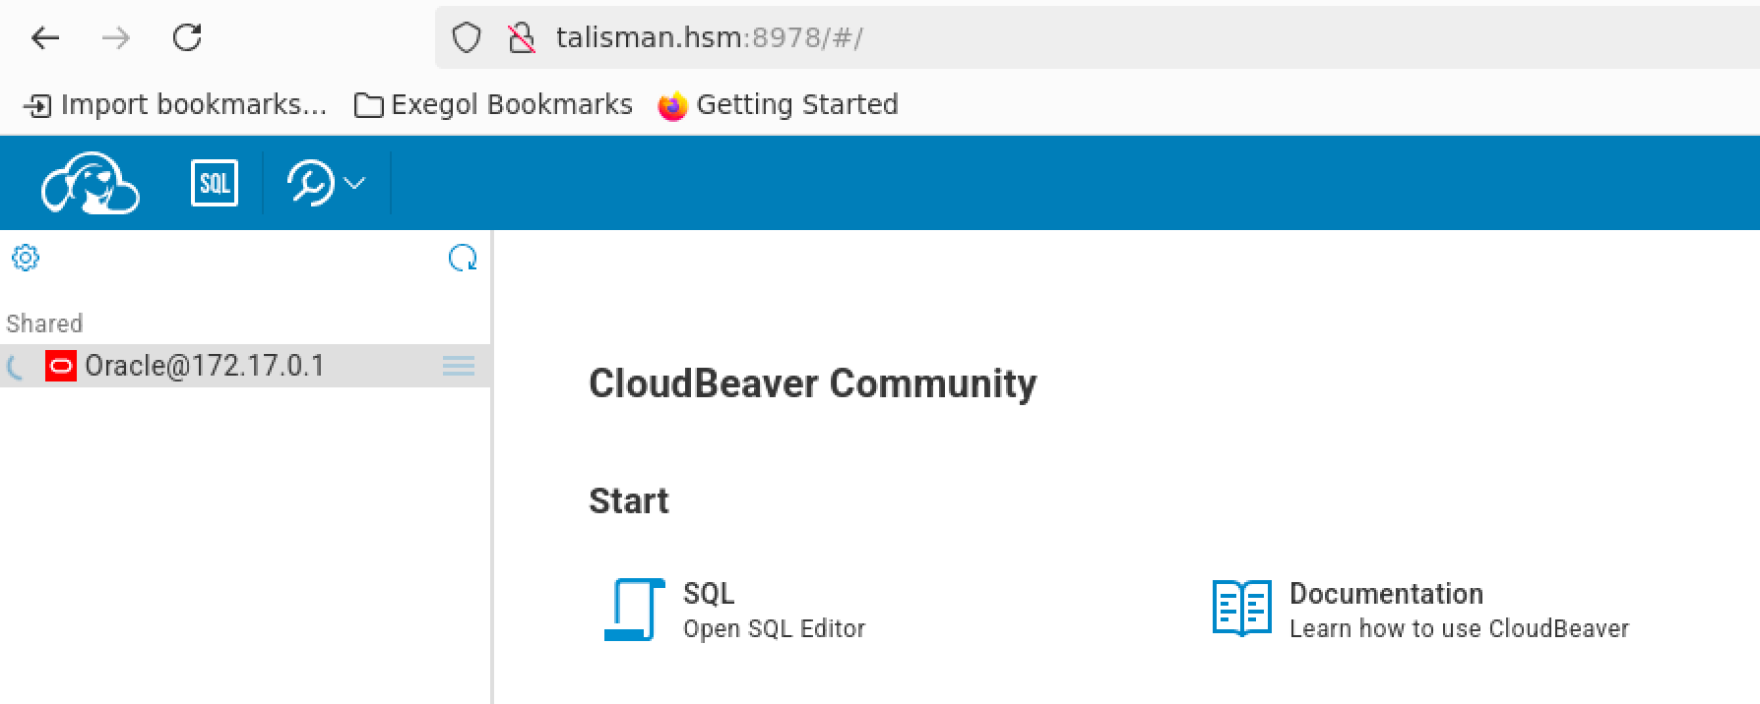This screenshot has height=704, width=1760.
Task: Show insecure connection info via the lock icon
Action: [x=520, y=38]
